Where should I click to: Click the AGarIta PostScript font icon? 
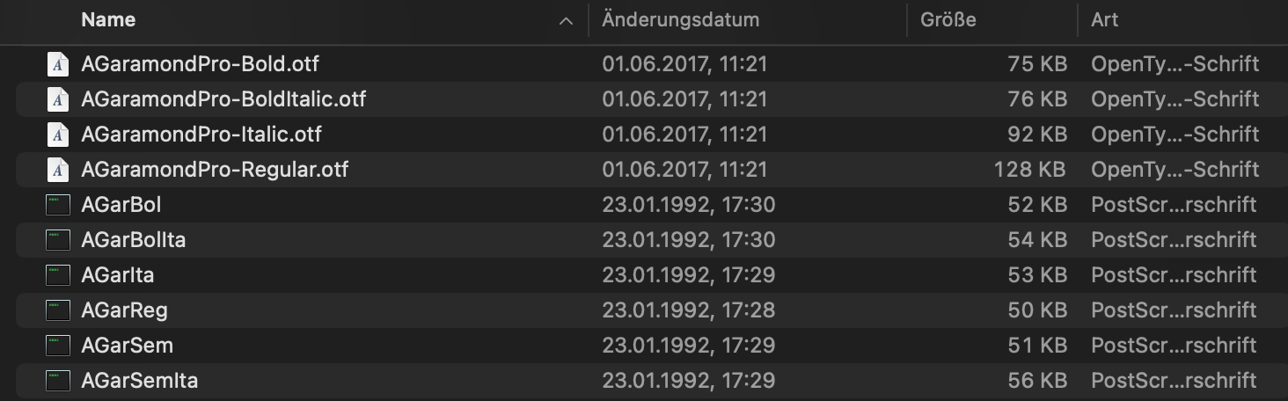coord(58,275)
